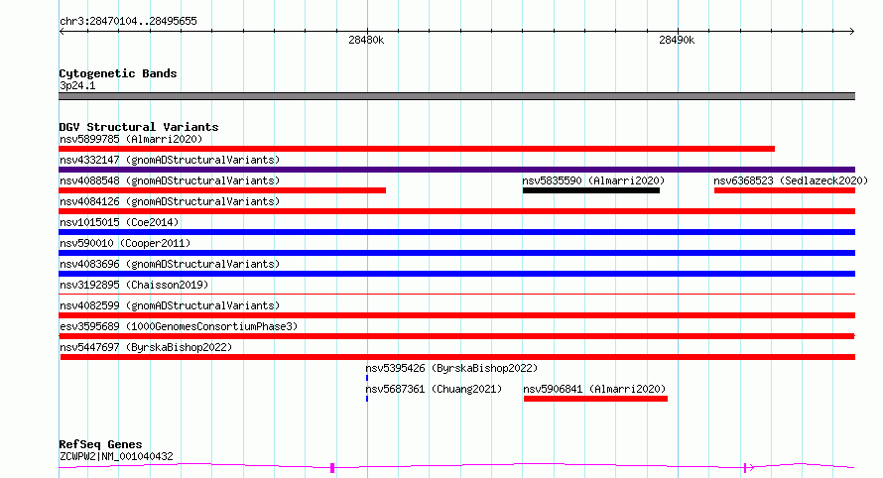
Task: Click the blue bar under nsv4083696
Action: coord(456,274)
